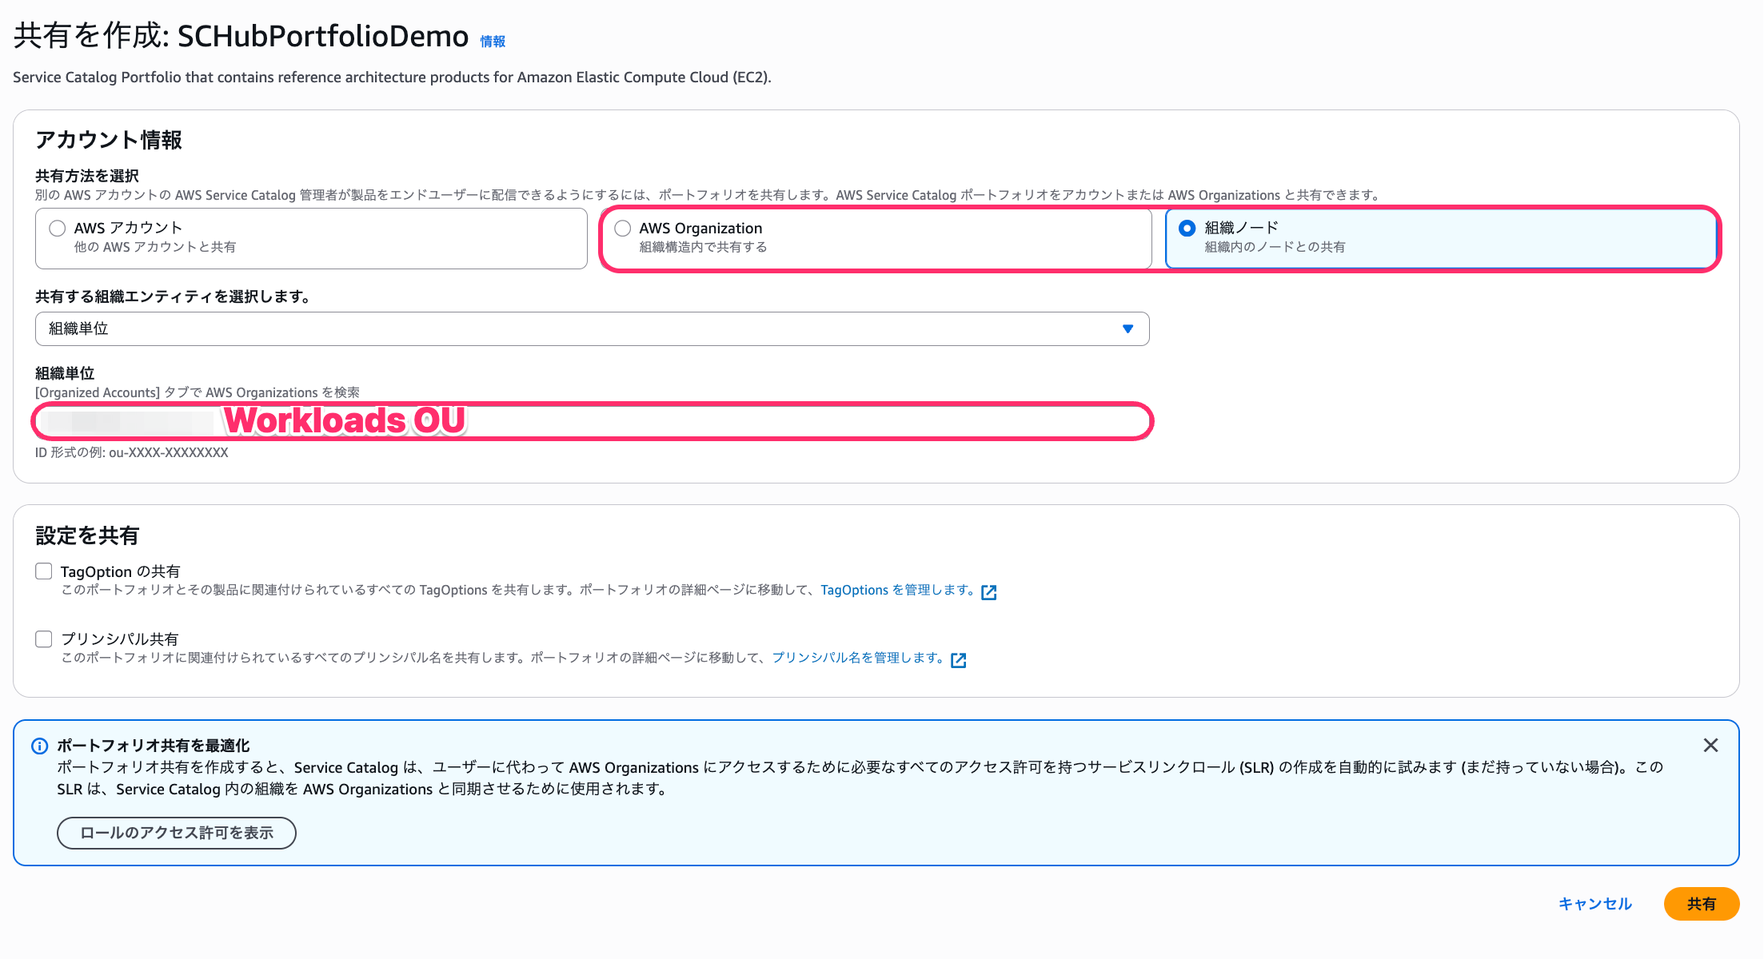Screen dimensions: 1764x959
Task: Click the AWS Organization tile description text
Action: click(x=703, y=248)
